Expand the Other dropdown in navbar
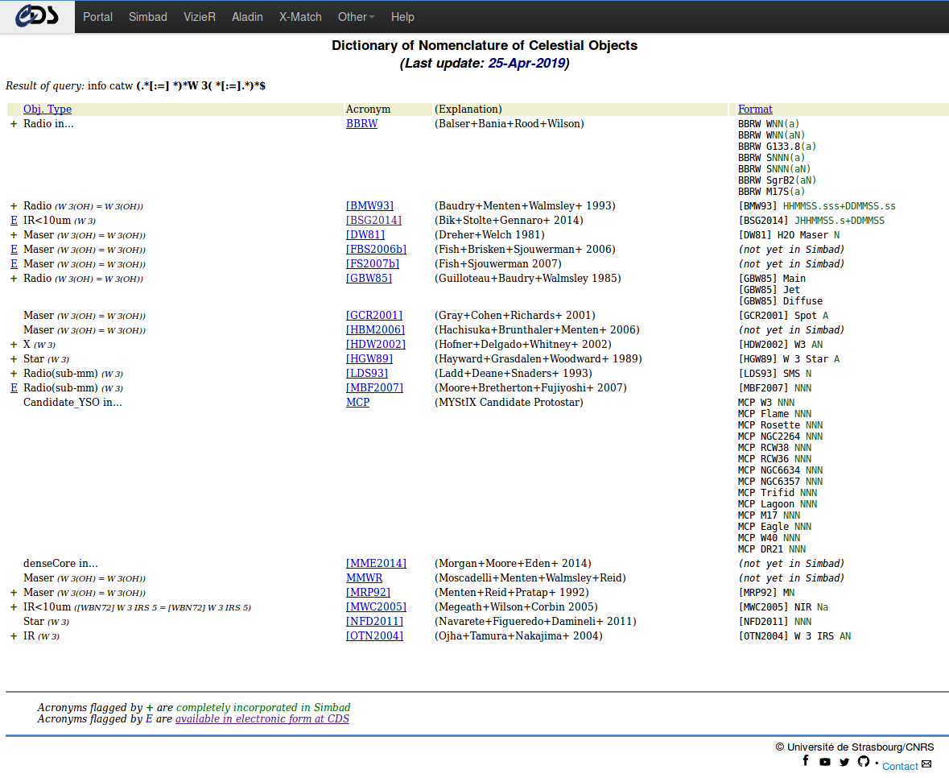 [x=356, y=17]
